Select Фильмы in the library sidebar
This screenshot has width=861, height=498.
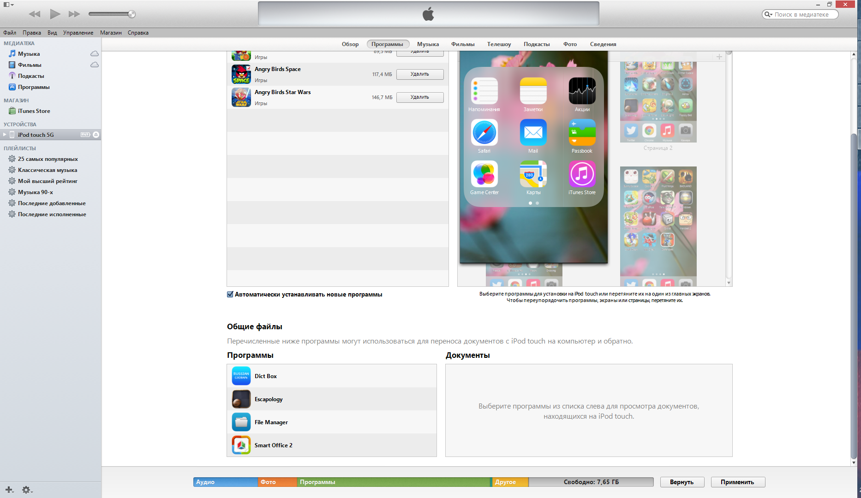coord(30,65)
